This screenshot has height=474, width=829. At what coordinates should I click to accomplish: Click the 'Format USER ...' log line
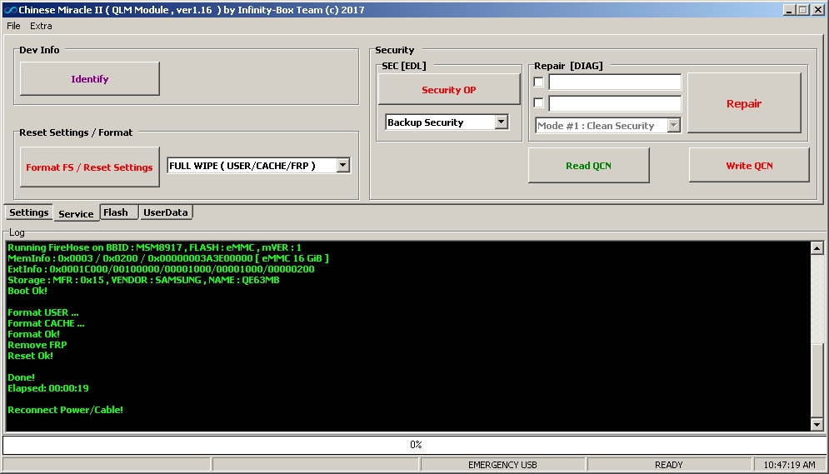pos(42,312)
